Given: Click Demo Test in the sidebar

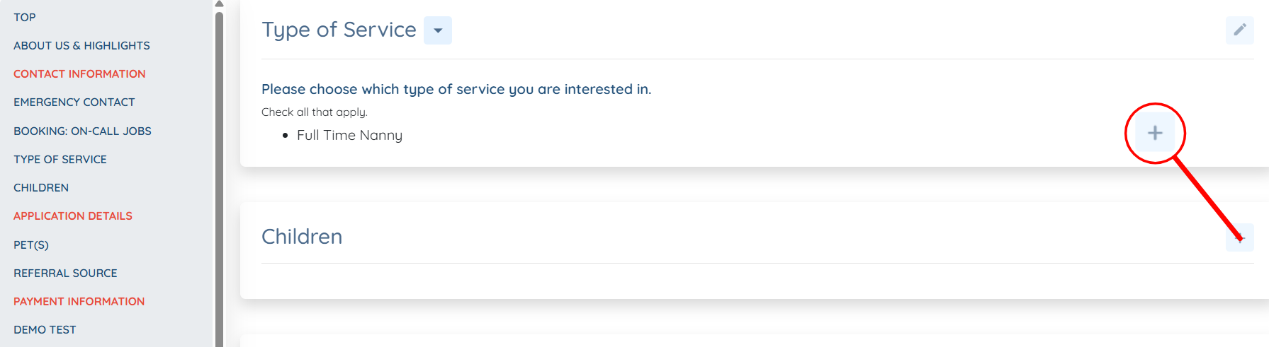Looking at the screenshot, I should click(45, 329).
